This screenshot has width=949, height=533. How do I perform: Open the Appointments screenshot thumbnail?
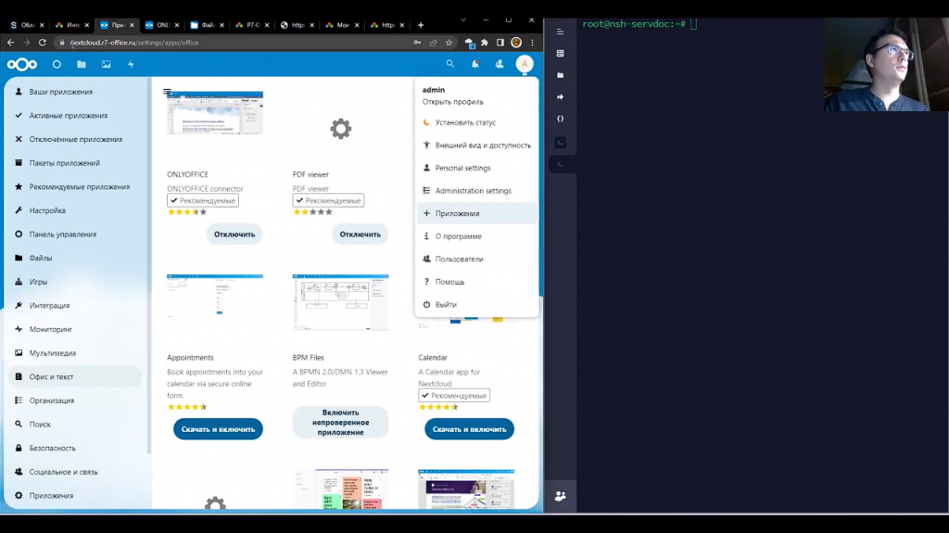(x=215, y=296)
